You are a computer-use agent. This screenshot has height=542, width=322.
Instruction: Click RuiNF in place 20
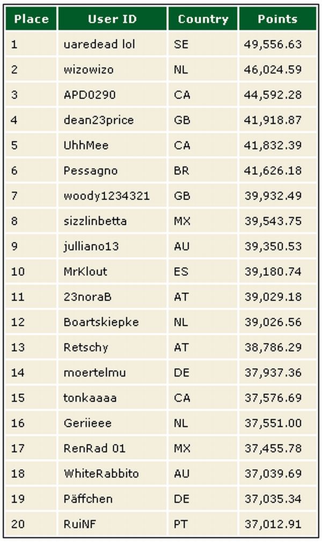point(79,524)
